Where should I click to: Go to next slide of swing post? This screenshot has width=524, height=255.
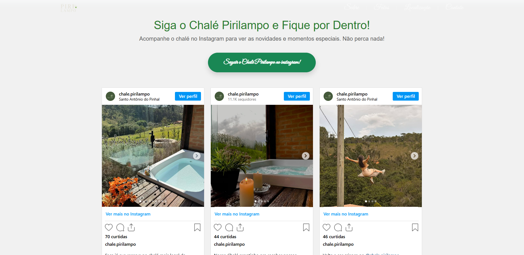click(415, 156)
